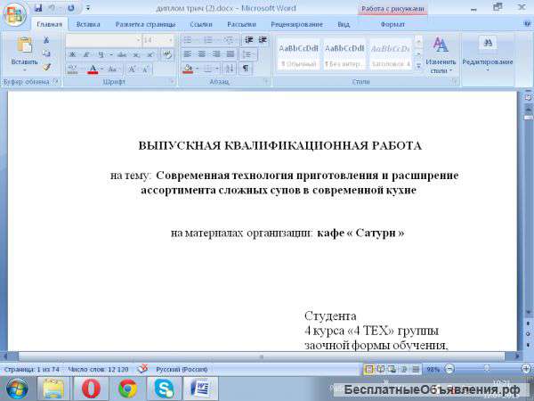The height and width of the screenshot is (401, 534).
Task: Switch to the Вставка tab
Action: 88,25
